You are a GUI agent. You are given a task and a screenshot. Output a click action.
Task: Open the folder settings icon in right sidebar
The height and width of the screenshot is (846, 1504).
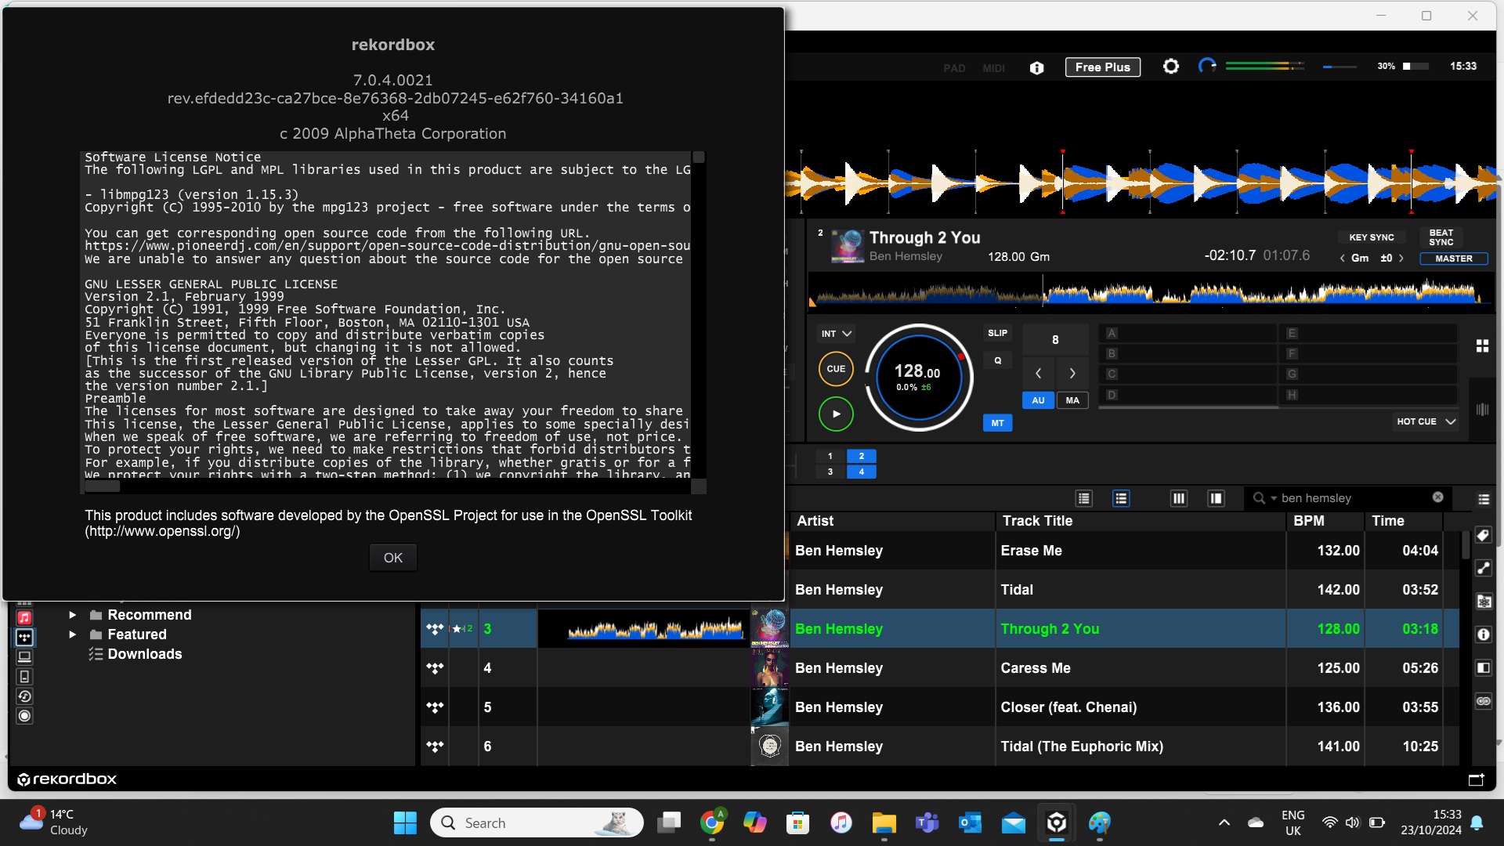[x=1483, y=602]
